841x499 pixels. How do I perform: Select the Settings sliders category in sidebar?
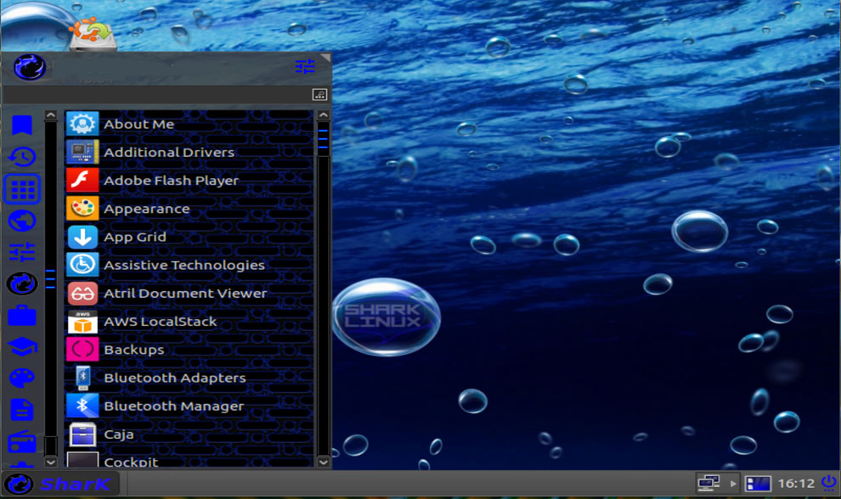point(22,252)
